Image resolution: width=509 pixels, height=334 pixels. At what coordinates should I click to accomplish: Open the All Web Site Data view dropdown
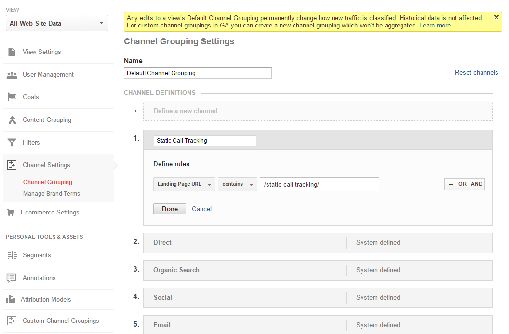pos(57,23)
